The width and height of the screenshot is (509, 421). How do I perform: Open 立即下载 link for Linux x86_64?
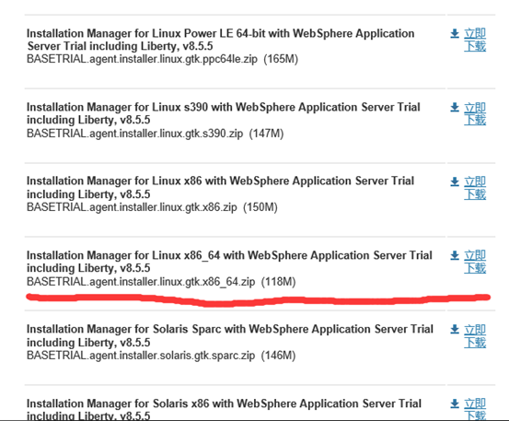(x=475, y=262)
